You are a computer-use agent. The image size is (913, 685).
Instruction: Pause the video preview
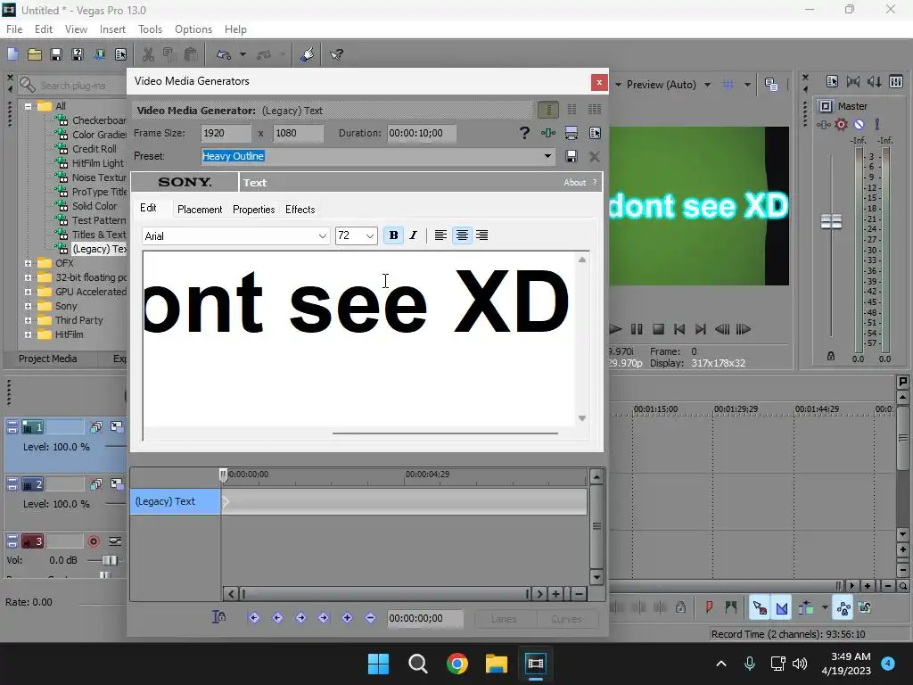(637, 329)
